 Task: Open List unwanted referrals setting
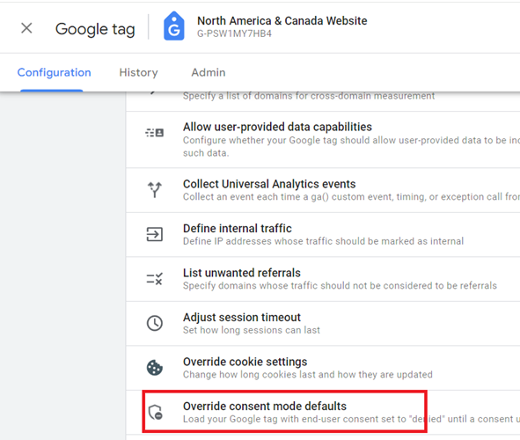323,279
